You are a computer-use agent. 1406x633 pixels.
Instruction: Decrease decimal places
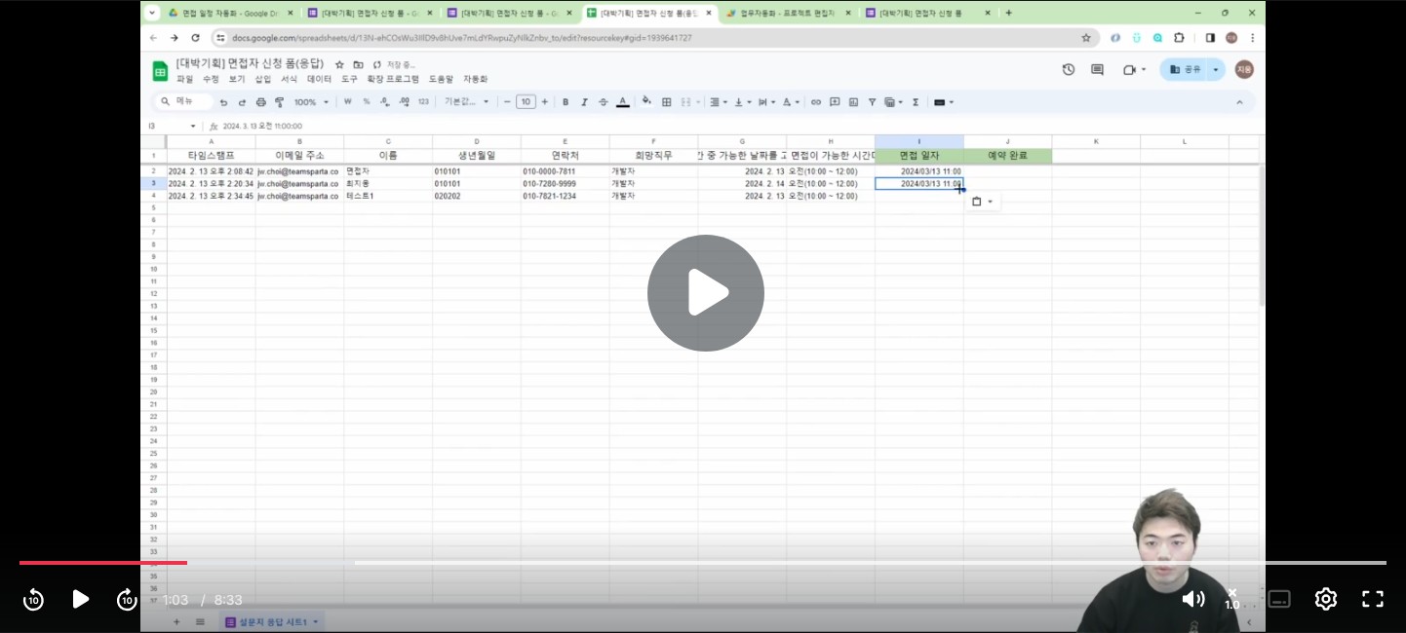coord(385,102)
